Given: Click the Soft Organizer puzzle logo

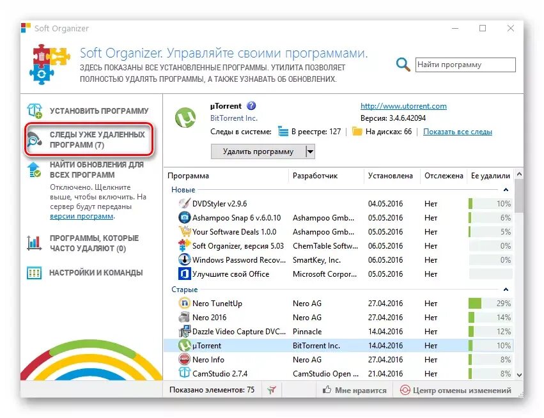Looking at the screenshot, I should 50,64.
